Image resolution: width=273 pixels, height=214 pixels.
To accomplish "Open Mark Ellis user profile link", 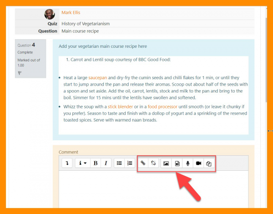I will click(x=71, y=12).
